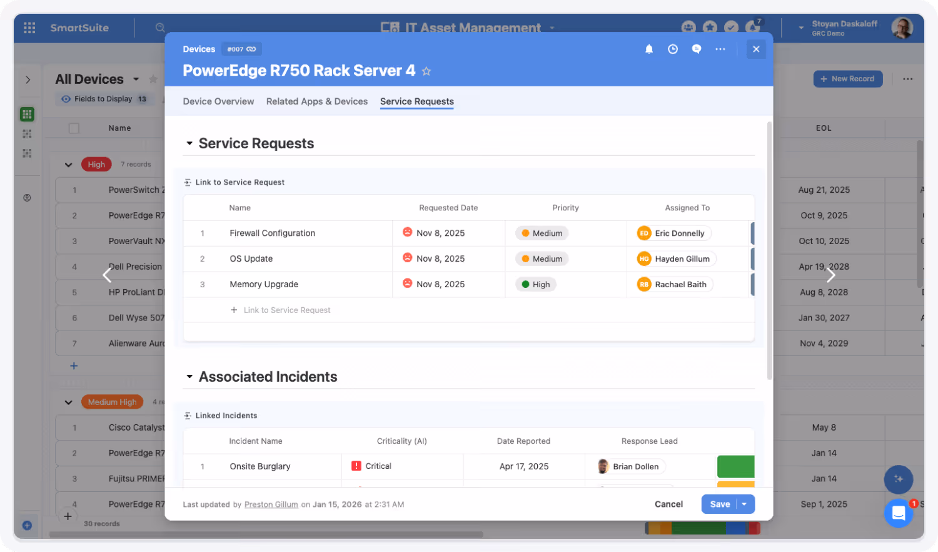
Task: Click the New Record button
Action: click(x=848, y=79)
